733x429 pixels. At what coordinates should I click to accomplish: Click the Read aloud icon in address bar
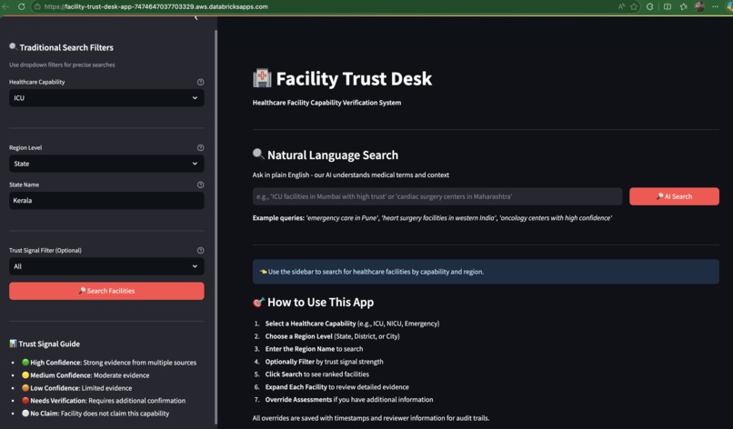(621, 6)
